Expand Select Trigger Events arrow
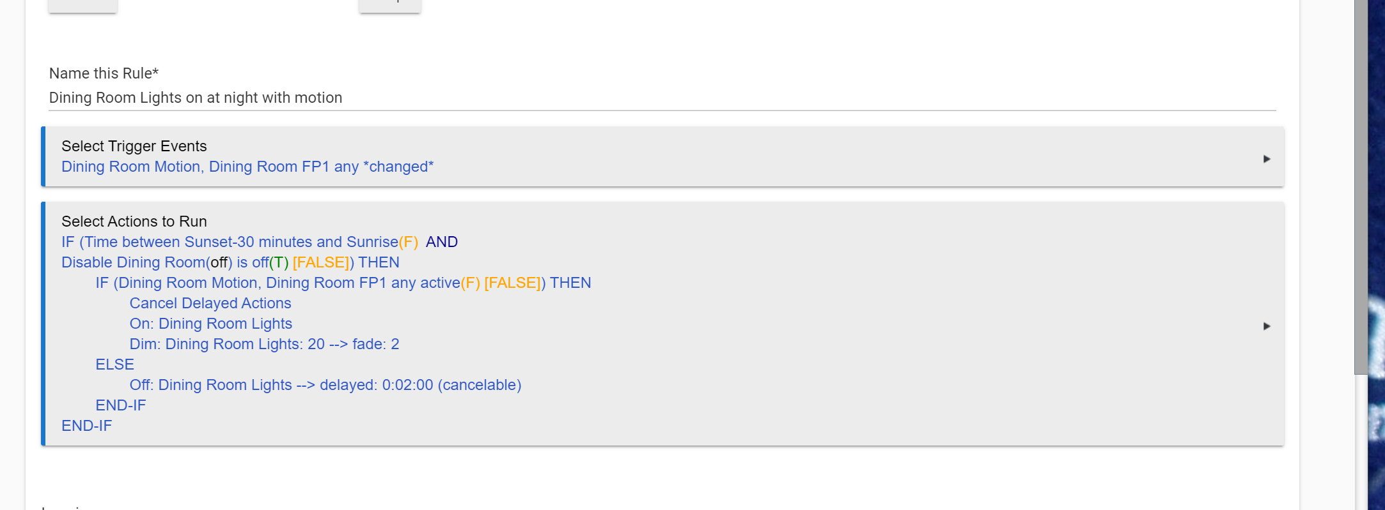Image resolution: width=1385 pixels, height=510 pixels. pyautogui.click(x=1266, y=159)
